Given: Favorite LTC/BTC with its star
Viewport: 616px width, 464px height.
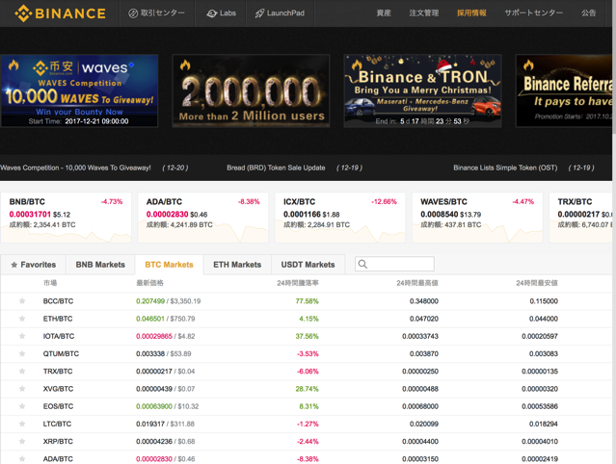Looking at the screenshot, I should (22, 424).
